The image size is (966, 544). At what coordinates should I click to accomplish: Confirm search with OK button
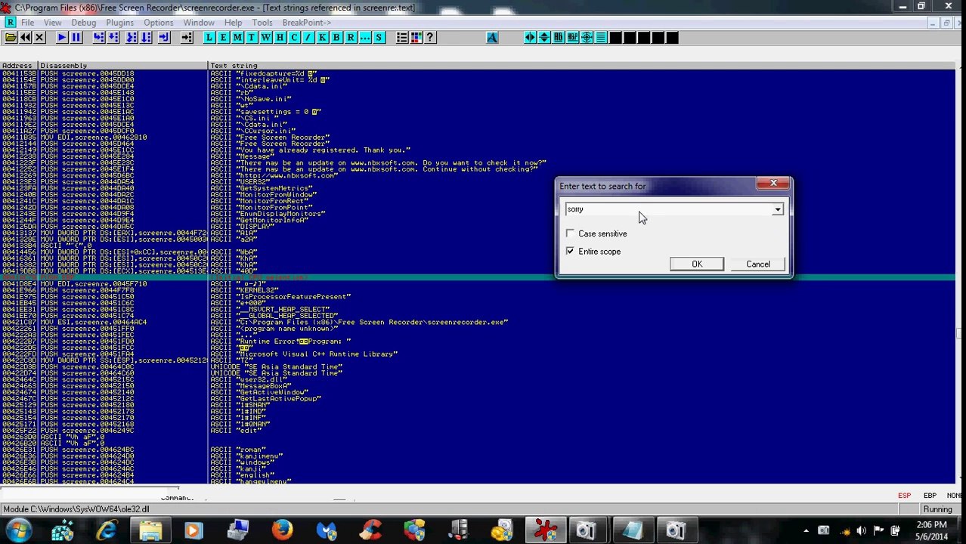click(x=697, y=264)
